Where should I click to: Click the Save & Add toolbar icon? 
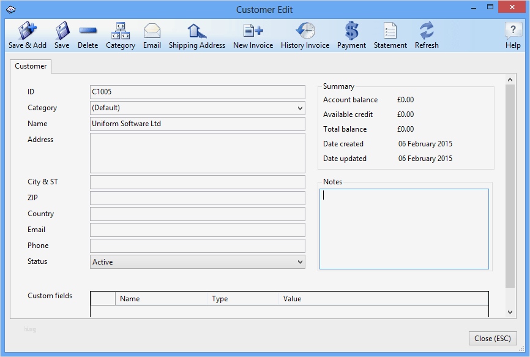[28, 31]
